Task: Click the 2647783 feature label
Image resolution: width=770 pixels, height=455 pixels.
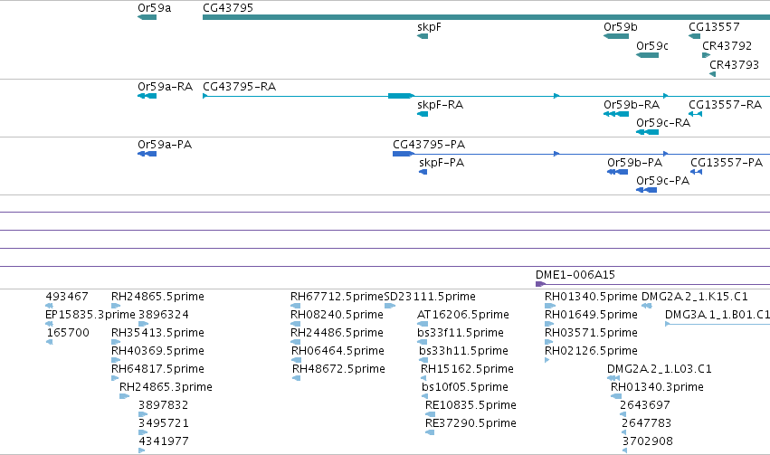Action: pos(646,423)
